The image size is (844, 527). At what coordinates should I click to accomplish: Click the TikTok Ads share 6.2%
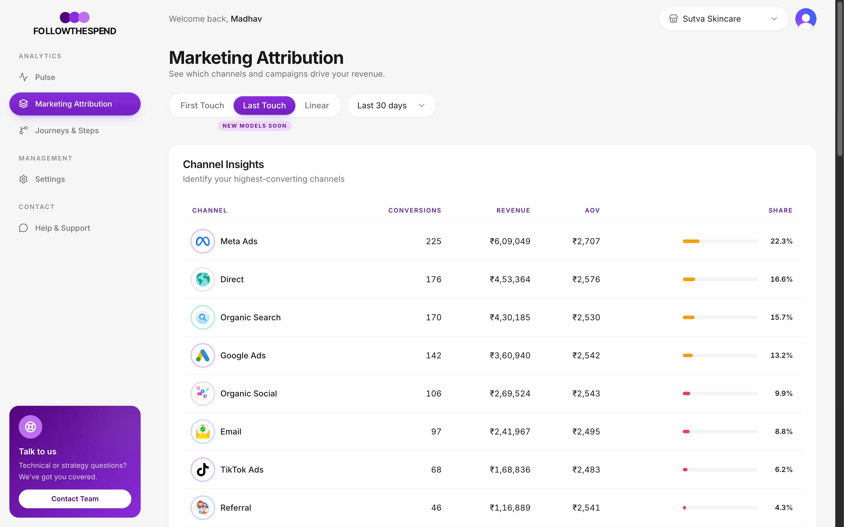coord(784,470)
